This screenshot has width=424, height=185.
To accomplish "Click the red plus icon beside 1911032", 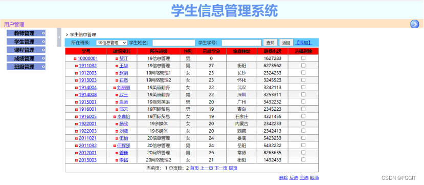I will click(76, 66).
